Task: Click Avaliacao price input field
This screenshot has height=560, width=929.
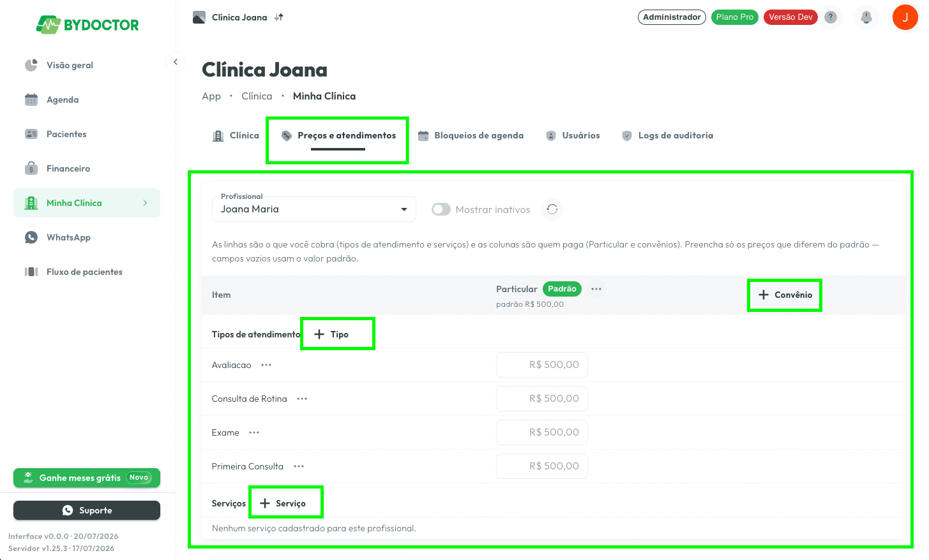Action: pos(542,365)
